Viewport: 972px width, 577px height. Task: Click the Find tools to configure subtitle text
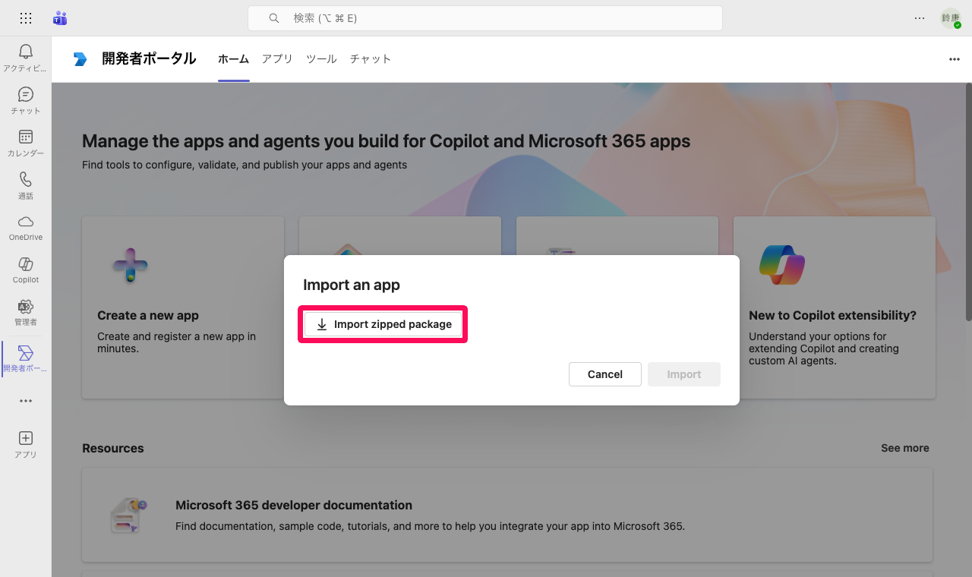click(245, 165)
